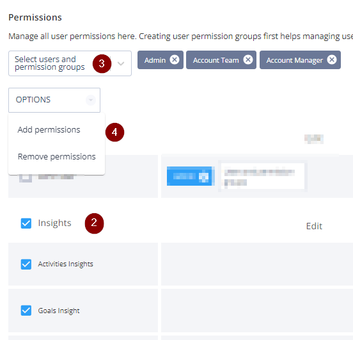
Task: Click the Account Team group tag
Action: pyautogui.click(x=221, y=60)
